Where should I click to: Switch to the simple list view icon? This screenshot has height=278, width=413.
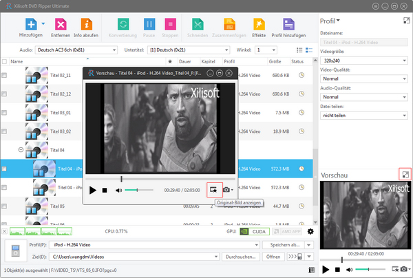coord(299,50)
